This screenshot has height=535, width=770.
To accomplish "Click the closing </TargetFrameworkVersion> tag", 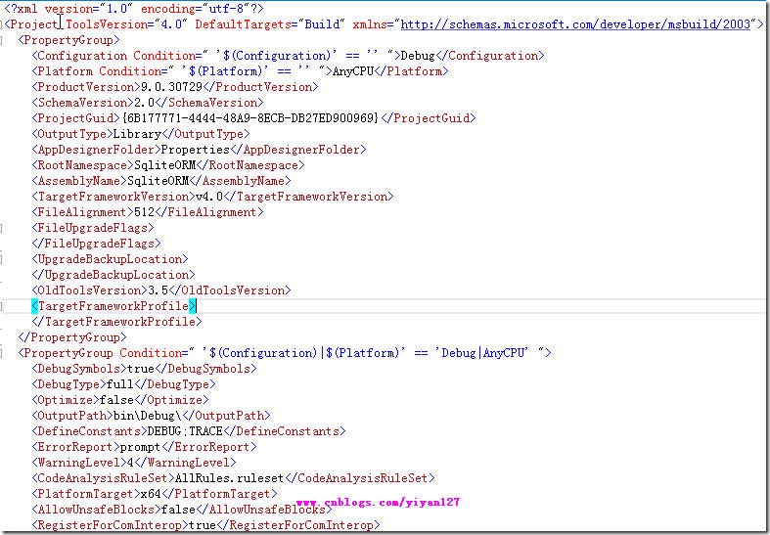I will [x=308, y=197].
